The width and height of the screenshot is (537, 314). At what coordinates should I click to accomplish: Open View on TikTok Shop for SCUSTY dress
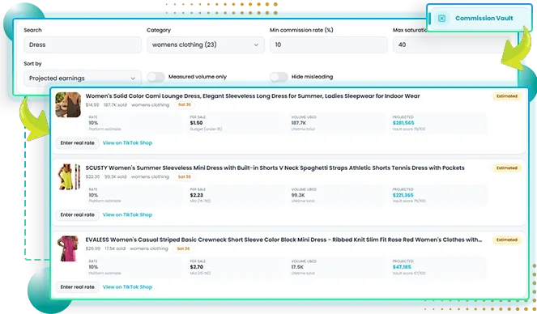[127, 214]
